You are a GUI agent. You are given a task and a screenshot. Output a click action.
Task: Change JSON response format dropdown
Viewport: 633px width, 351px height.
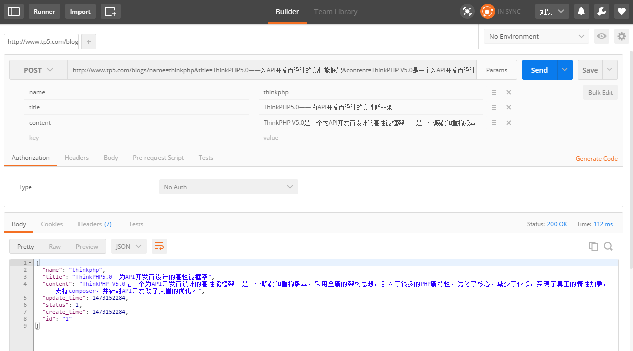(129, 246)
